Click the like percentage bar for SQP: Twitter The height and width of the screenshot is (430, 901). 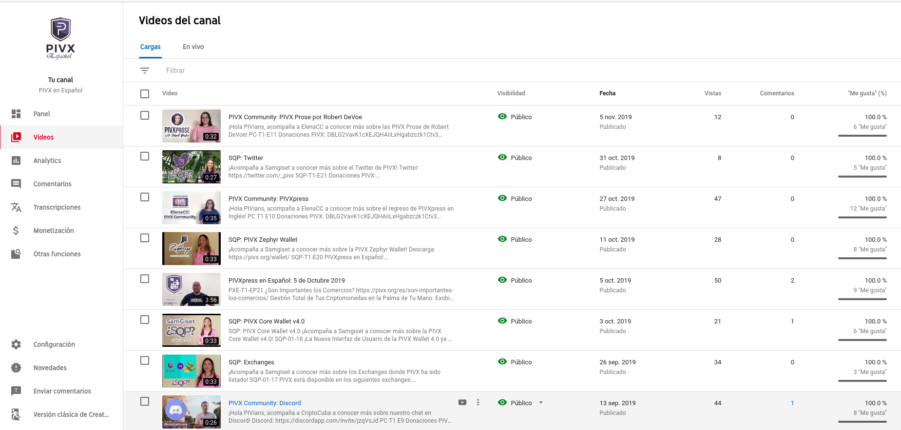(862, 177)
